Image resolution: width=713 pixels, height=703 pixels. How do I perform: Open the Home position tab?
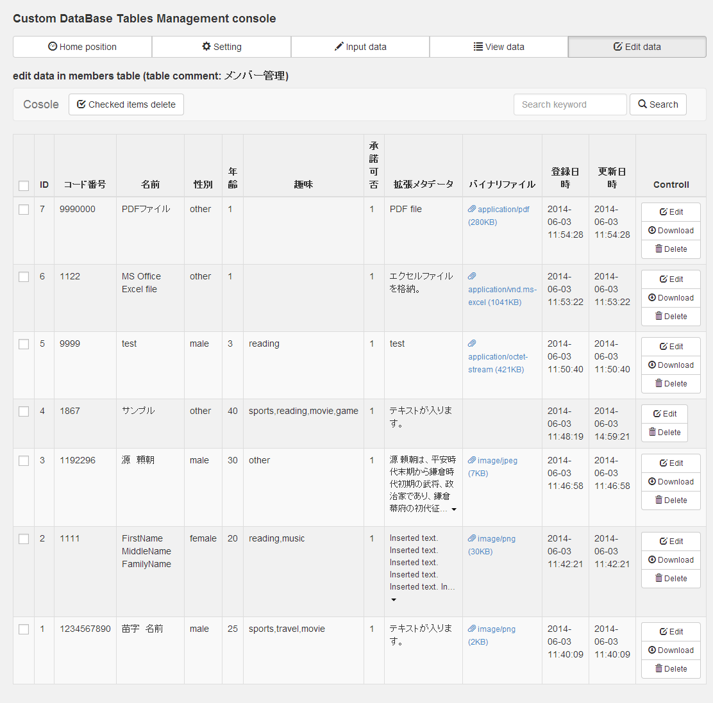point(82,47)
